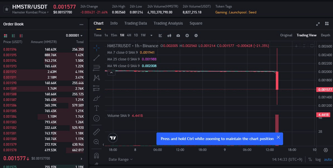
Task: Open the Hamster Kombat Price link
Action: [x=30, y=12]
